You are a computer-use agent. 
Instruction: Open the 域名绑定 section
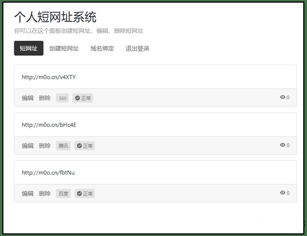(102, 48)
